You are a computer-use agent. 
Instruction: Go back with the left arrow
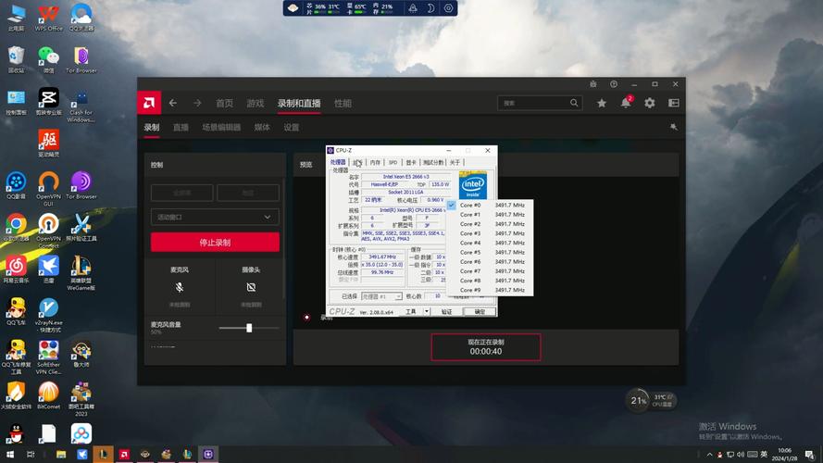[173, 103]
